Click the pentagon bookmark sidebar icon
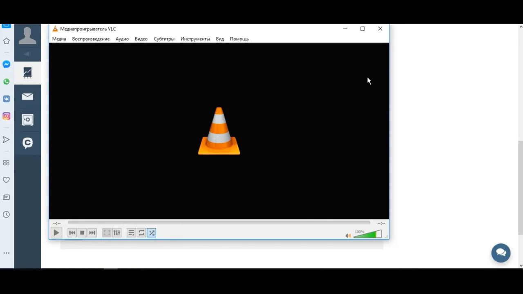 coord(7,41)
